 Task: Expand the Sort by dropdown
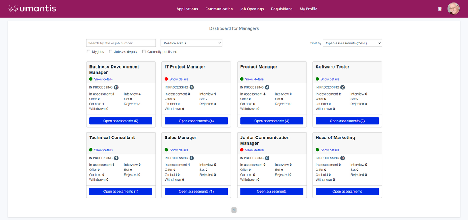[x=352, y=43]
